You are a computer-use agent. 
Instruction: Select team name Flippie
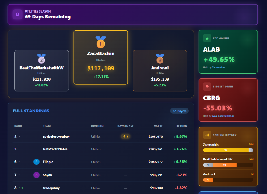click(x=48, y=162)
